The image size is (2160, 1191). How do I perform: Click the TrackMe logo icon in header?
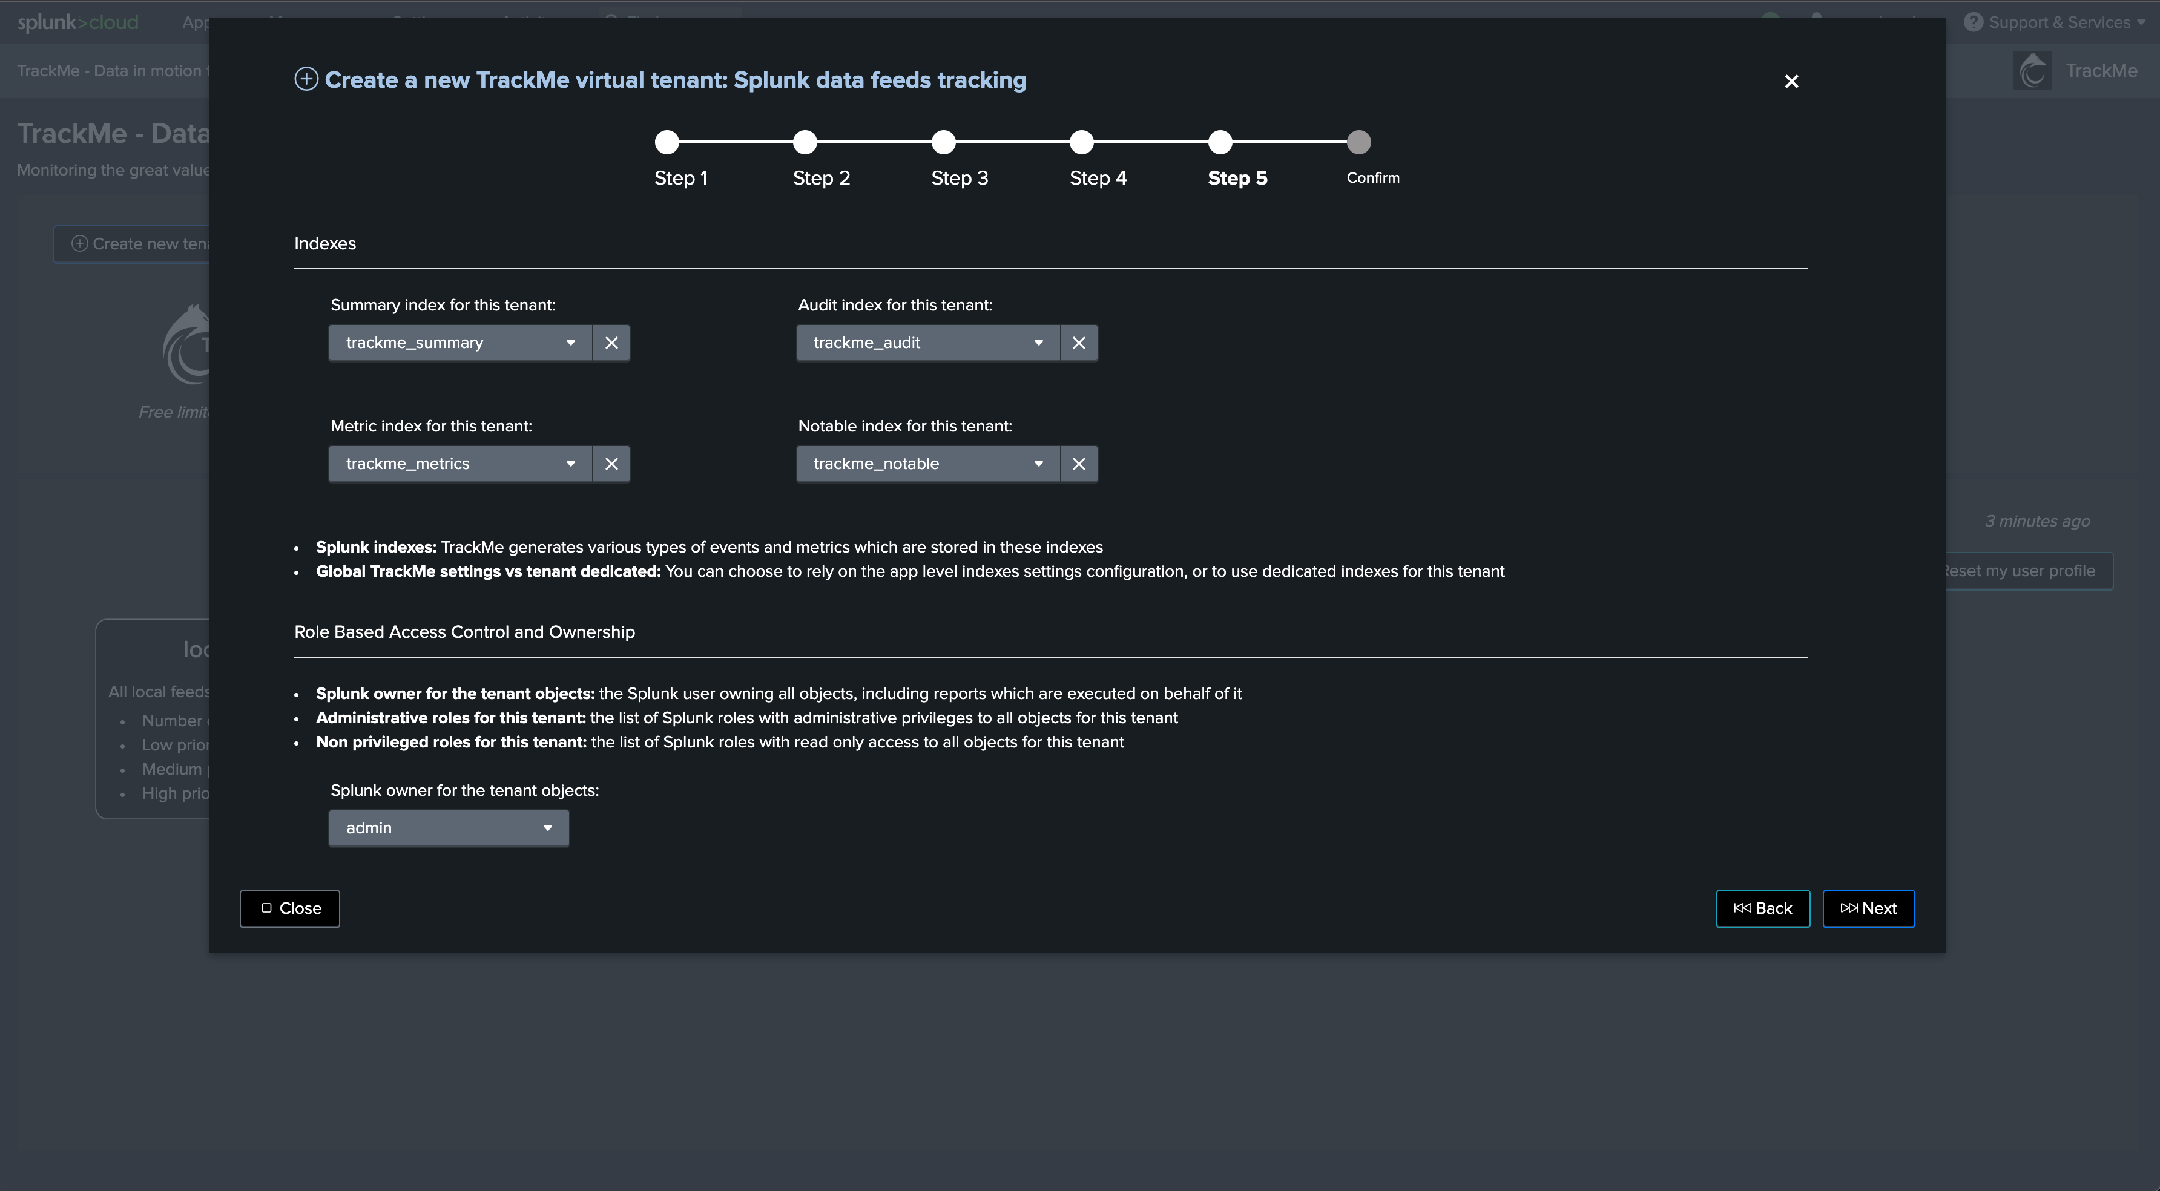2032,71
